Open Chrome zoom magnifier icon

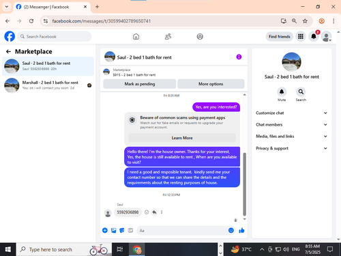294,21
